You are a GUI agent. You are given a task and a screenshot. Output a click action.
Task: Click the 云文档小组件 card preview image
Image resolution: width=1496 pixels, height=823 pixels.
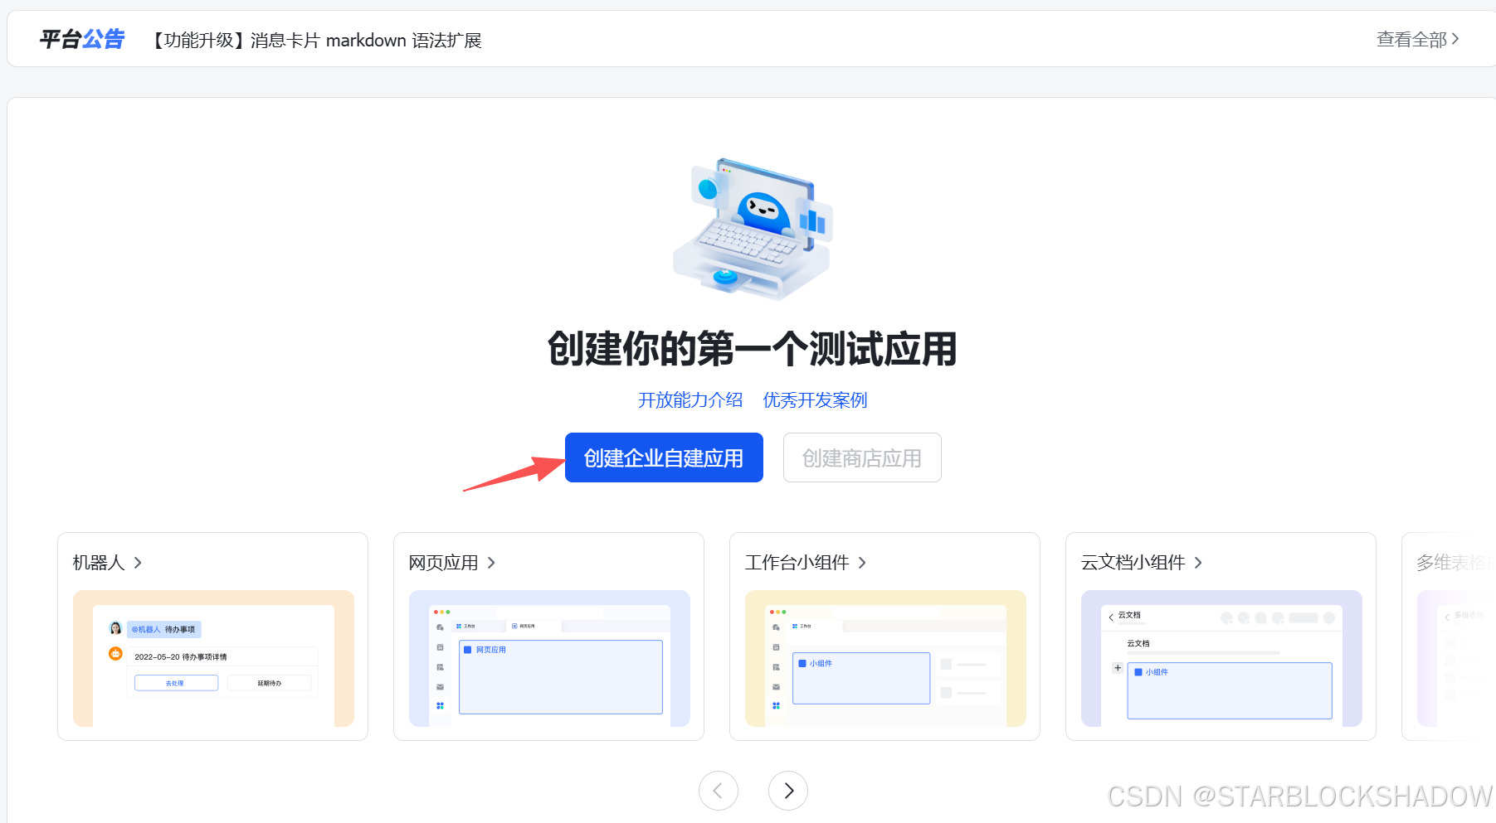(1221, 659)
